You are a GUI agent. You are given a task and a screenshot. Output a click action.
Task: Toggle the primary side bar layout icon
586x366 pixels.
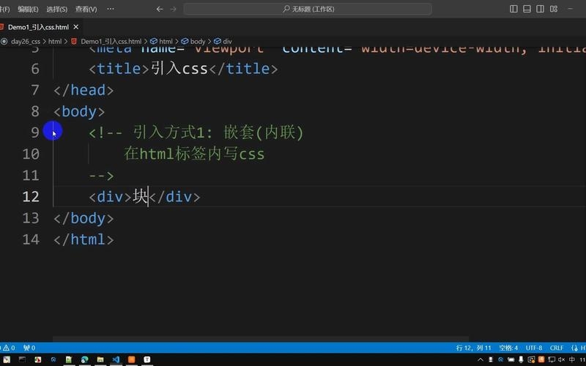point(513,9)
